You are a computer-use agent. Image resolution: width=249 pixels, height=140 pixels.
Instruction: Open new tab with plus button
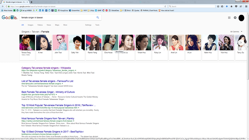click(x=31, y=2)
